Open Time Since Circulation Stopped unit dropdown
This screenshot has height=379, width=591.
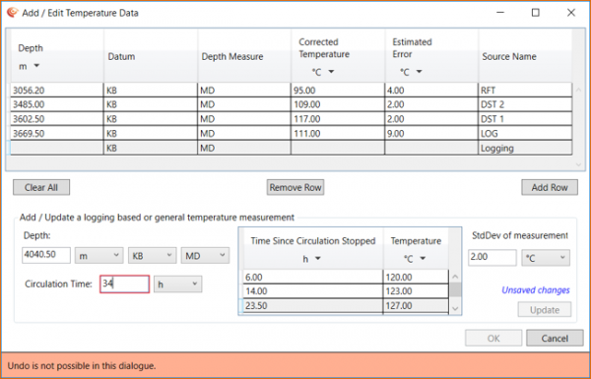point(318,259)
